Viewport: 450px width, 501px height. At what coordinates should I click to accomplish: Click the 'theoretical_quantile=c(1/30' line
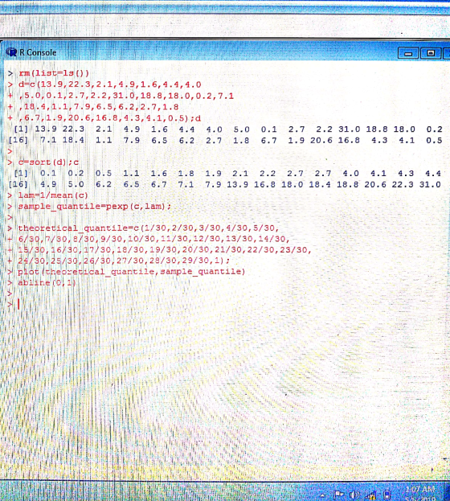[148, 228]
